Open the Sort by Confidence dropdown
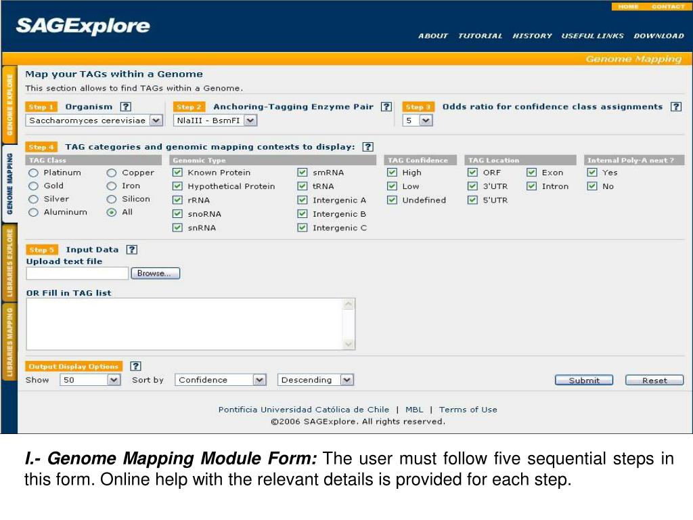693x520 pixels. click(x=221, y=380)
